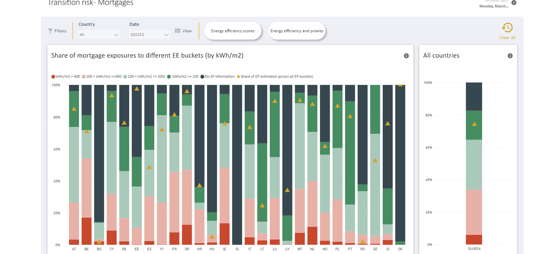Viewport: 534px width, 254px height.
Task: Select the dark green segment of PT bar
Action: click(x=350, y=153)
